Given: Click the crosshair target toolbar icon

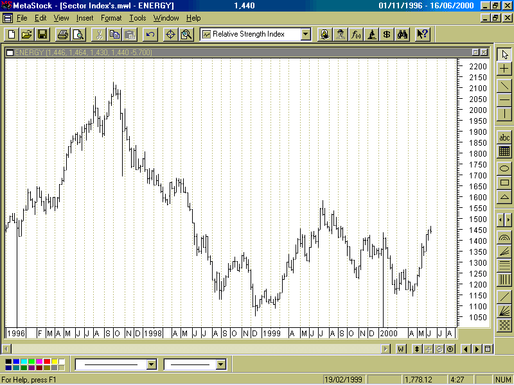Looking at the screenshot, I should (171, 35).
